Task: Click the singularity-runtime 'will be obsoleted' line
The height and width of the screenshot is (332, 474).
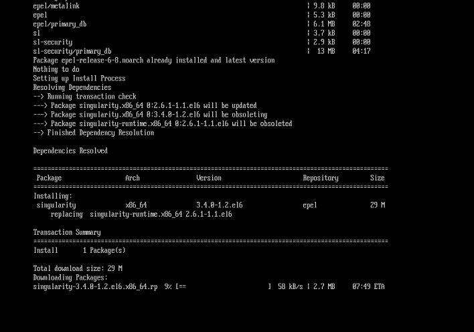Action: pos(163,124)
